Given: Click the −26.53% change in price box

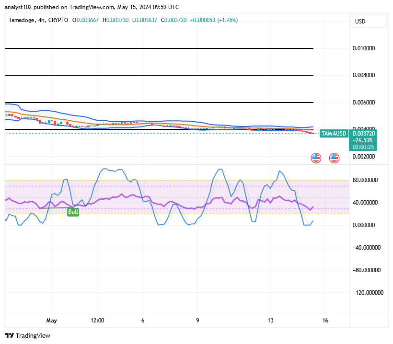Looking at the screenshot, I should click(x=362, y=140).
